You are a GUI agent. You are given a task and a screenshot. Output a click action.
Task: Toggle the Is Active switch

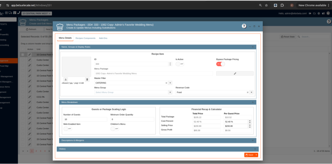(180, 64)
